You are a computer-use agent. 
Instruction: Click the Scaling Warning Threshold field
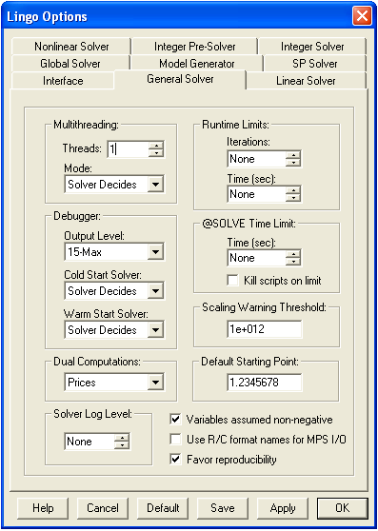(264, 329)
